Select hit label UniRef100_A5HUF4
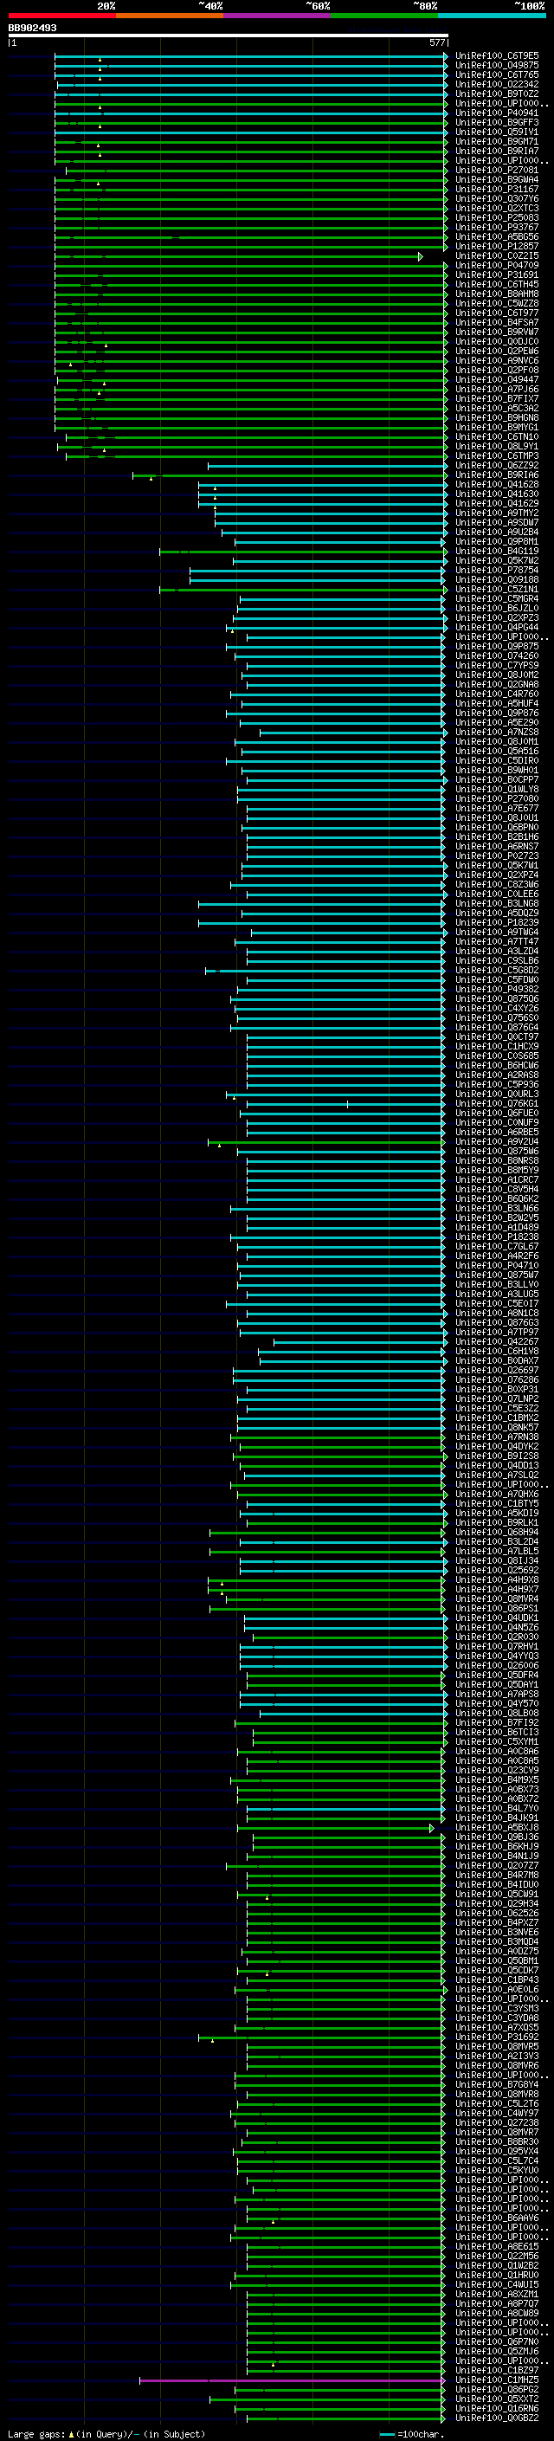 tap(497, 703)
